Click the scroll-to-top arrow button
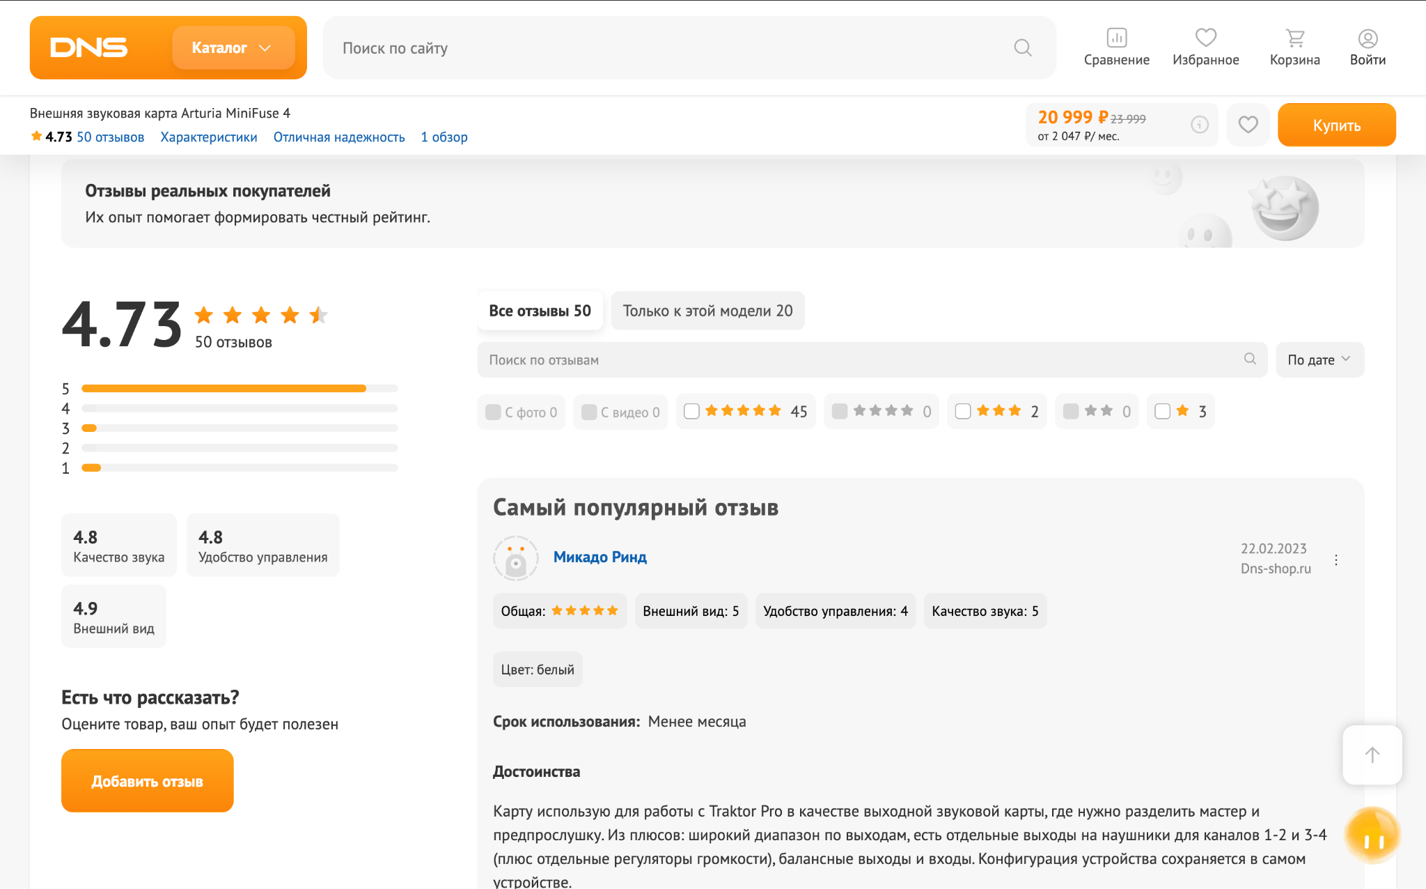This screenshot has height=889, width=1426. (x=1372, y=755)
